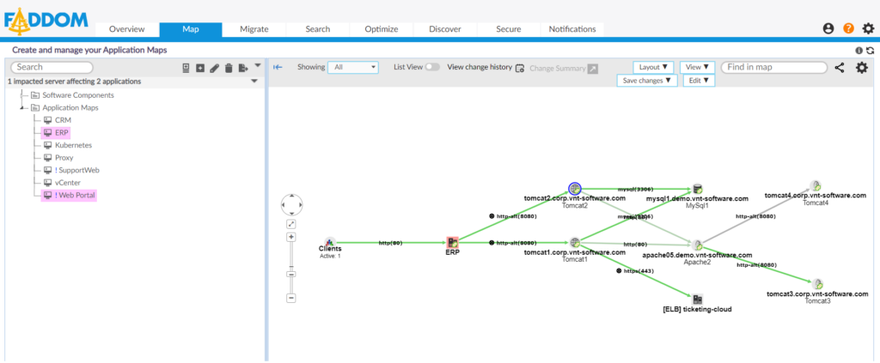Viewport: 880px width, 363px height.
Task: Switch to the Overview tab
Action: [x=127, y=29]
